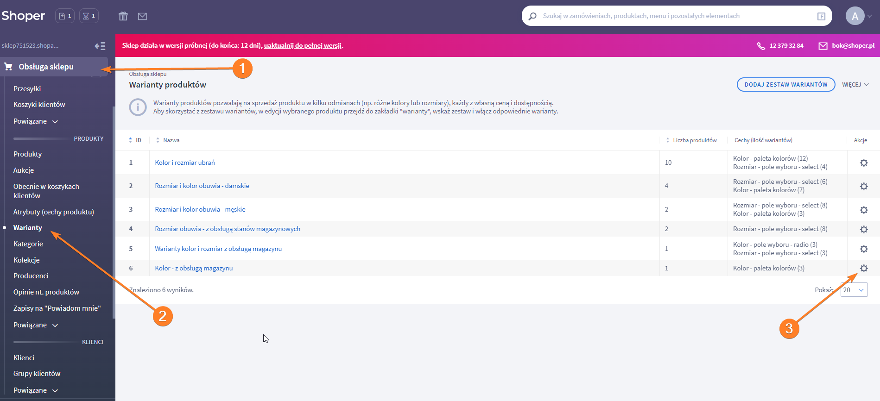The width and height of the screenshot is (880, 401).
Task: Open Rozmiar i kolor obuwia - męskie link
Action: pyautogui.click(x=200, y=209)
